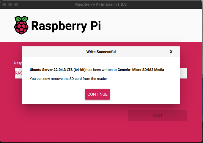This screenshot has width=203, height=143.
Task: Click the 'Raspberry Pi' header wordmark
Action: pyautogui.click(x=66, y=26)
